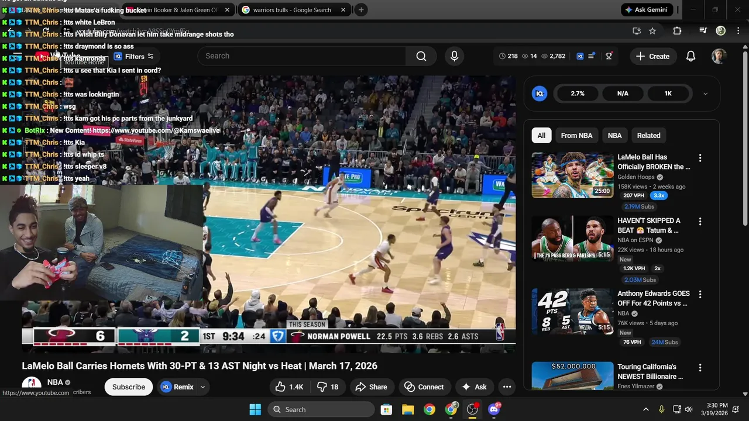Select the All filter chip
Screen dimensions: 749x421
(x=541, y=136)
